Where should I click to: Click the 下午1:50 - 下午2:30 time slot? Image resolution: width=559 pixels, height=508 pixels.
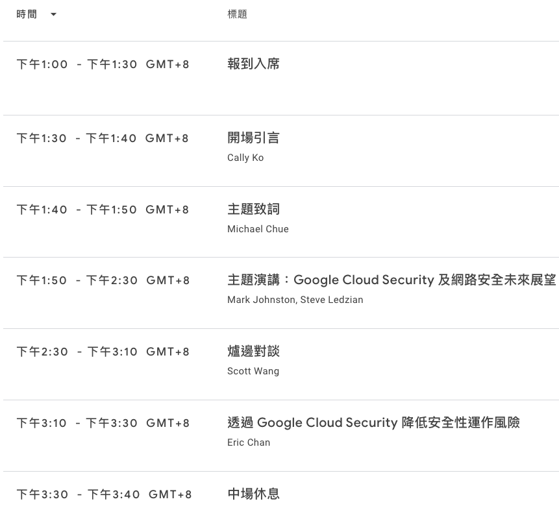coord(103,280)
